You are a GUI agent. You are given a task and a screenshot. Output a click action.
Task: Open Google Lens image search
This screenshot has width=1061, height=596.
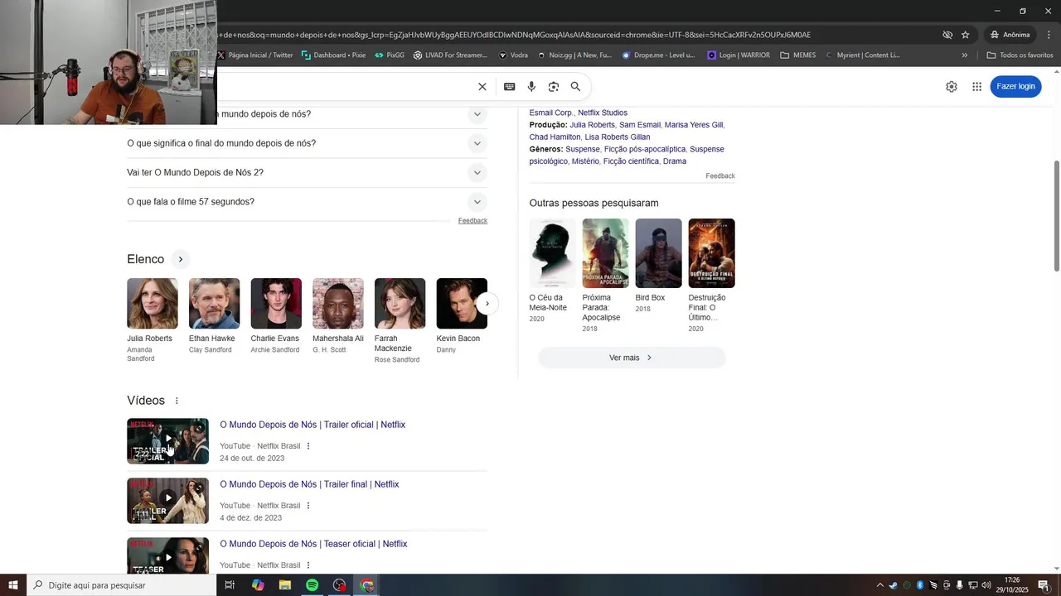point(554,87)
